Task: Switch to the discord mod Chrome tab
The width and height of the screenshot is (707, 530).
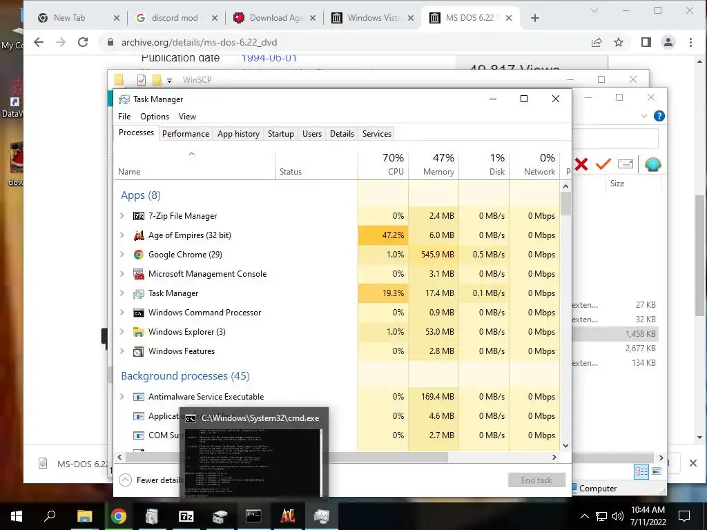Action: point(177,18)
